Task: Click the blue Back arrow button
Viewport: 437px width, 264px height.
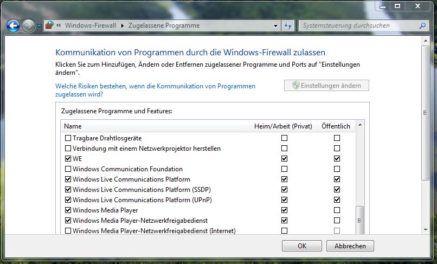Action: click(x=13, y=26)
